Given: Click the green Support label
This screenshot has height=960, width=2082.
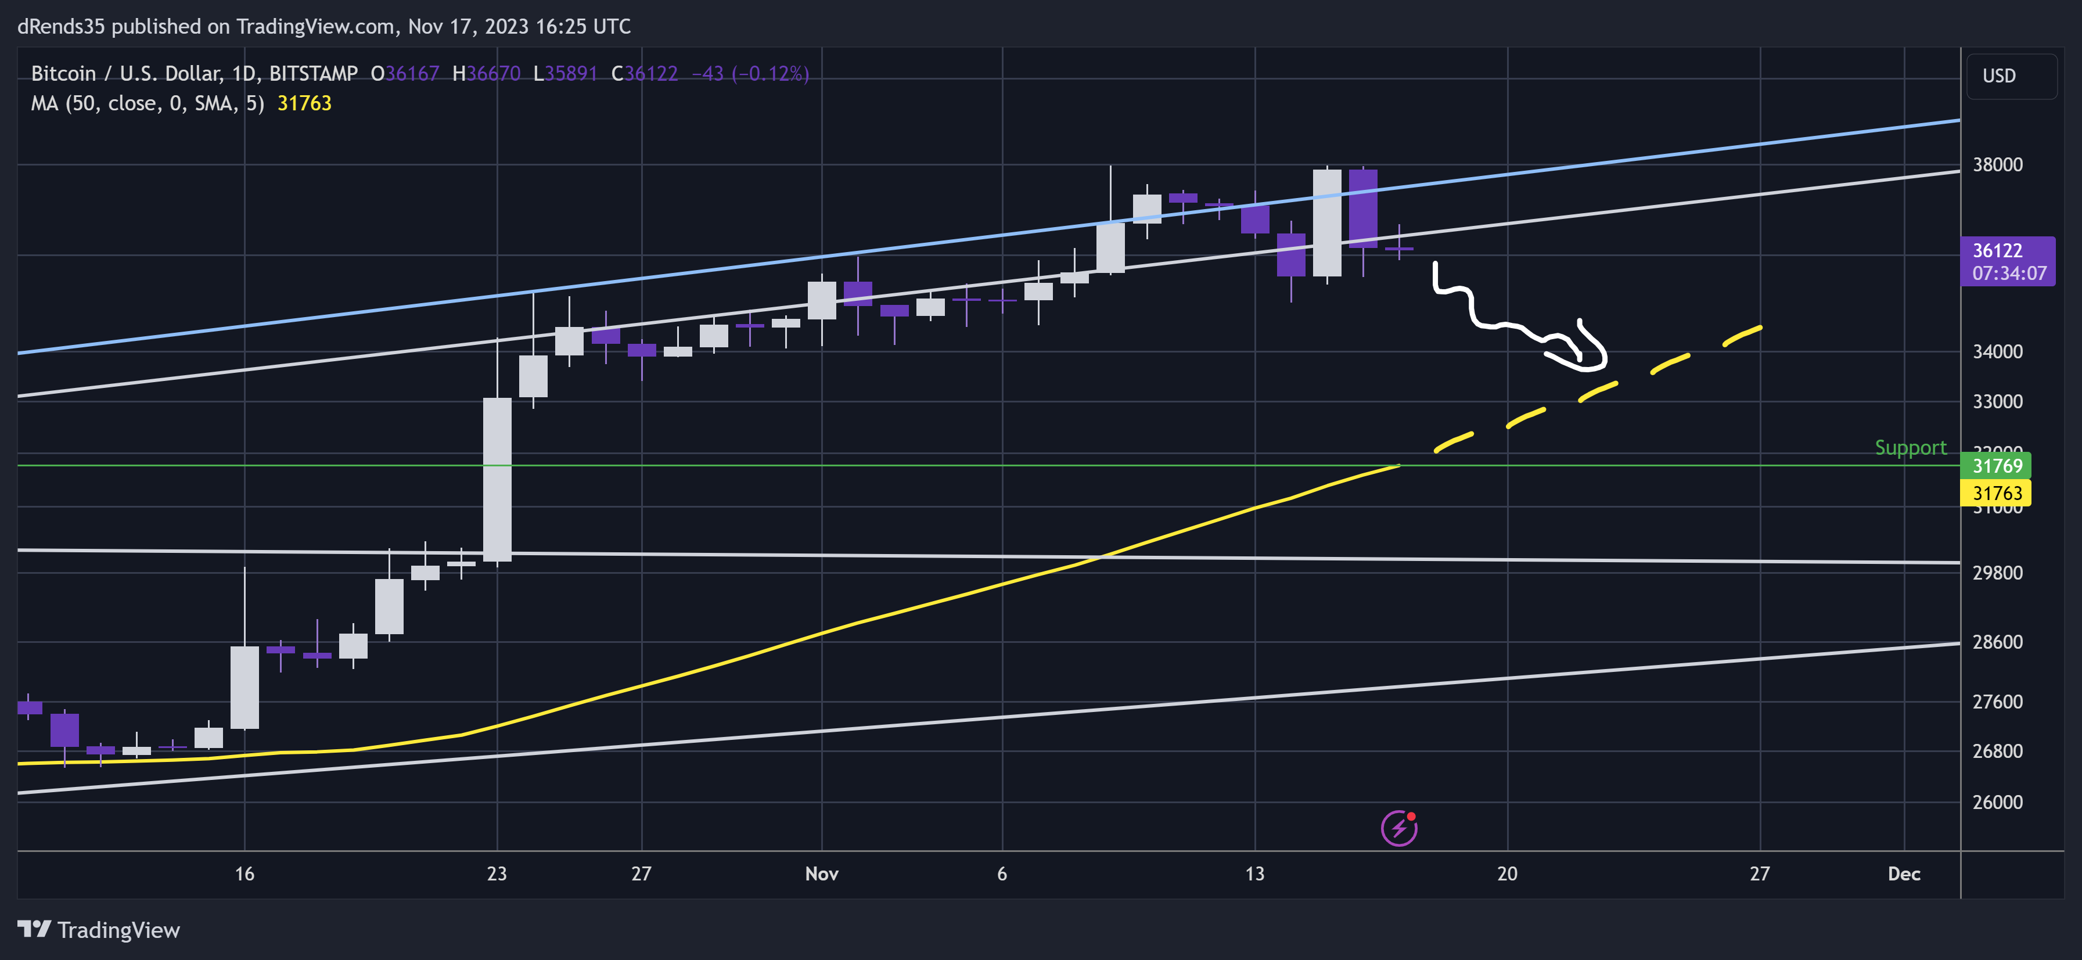Looking at the screenshot, I should coord(1911,448).
